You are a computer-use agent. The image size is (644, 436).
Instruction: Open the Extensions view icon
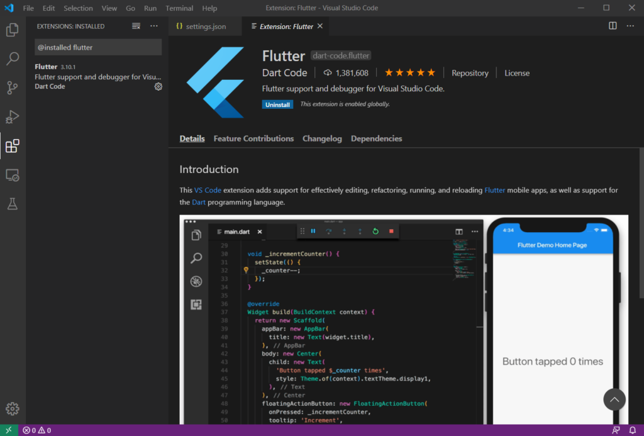(x=13, y=146)
